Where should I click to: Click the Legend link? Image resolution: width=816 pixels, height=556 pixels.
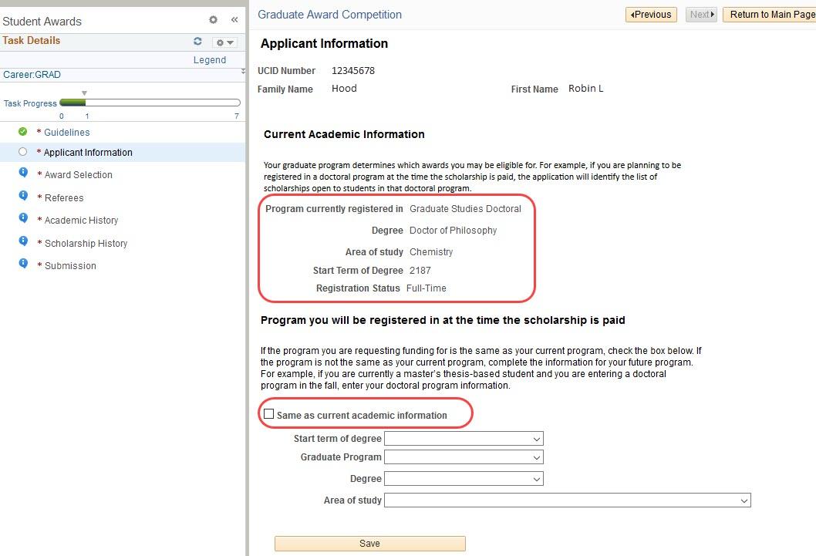pos(209,59)
